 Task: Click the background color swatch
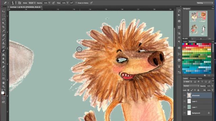[x=4, y=94]
